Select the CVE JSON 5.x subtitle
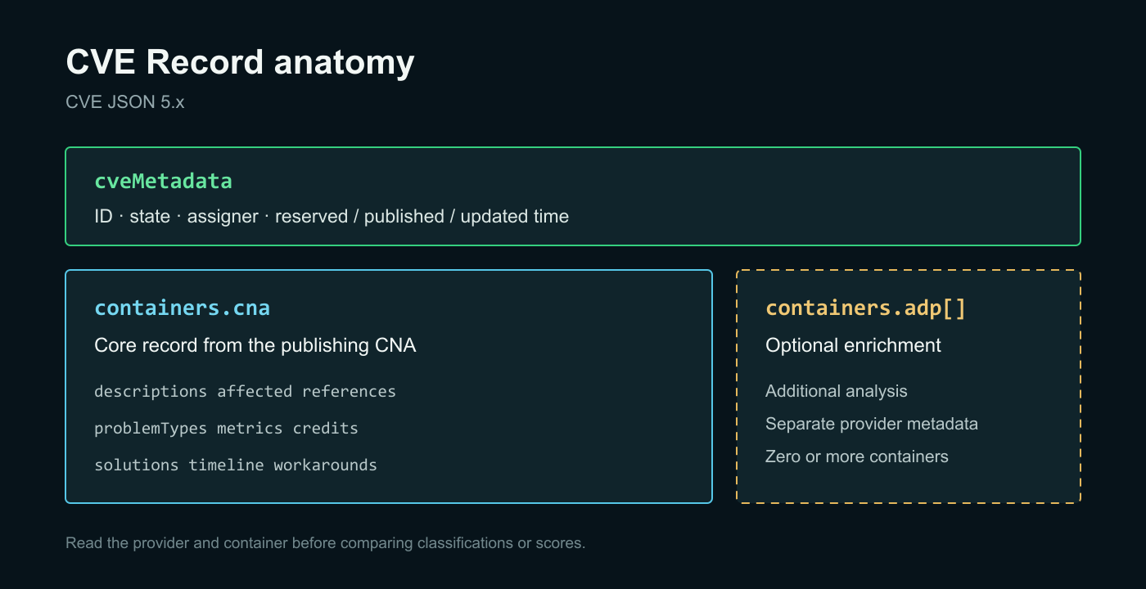Image resolution: width=1146 pixels, height=589 pixels. click(x=125, y=102)
